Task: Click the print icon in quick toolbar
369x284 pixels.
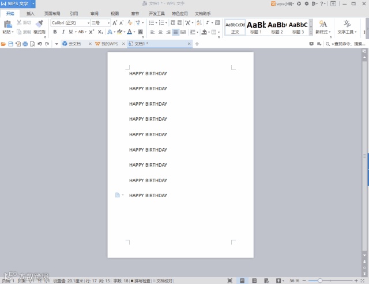Action: point(25,44)
